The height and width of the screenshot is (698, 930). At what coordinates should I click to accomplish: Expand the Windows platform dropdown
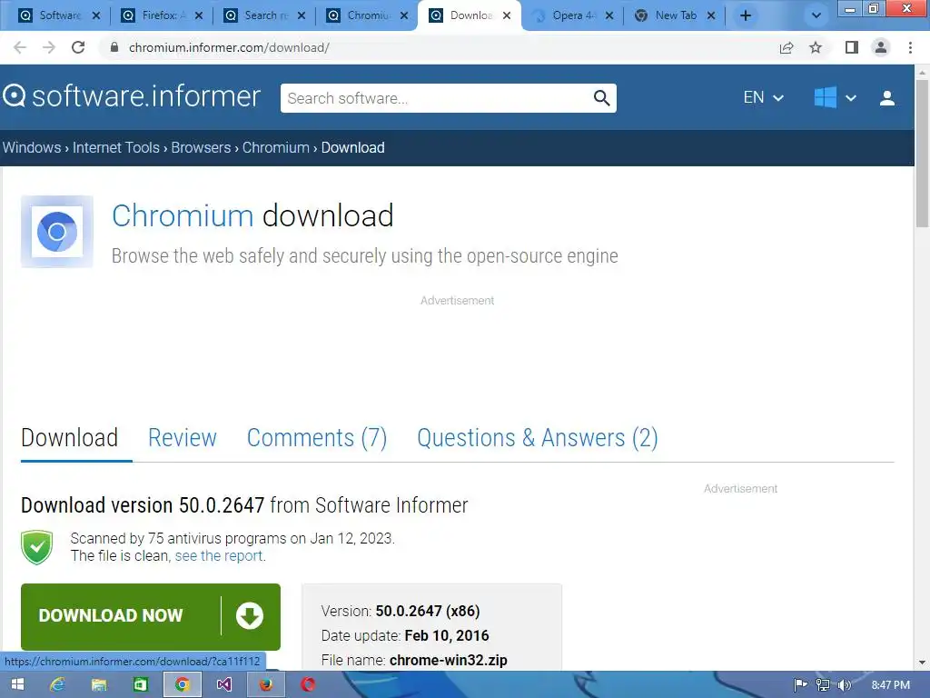[x=835, y=97]
